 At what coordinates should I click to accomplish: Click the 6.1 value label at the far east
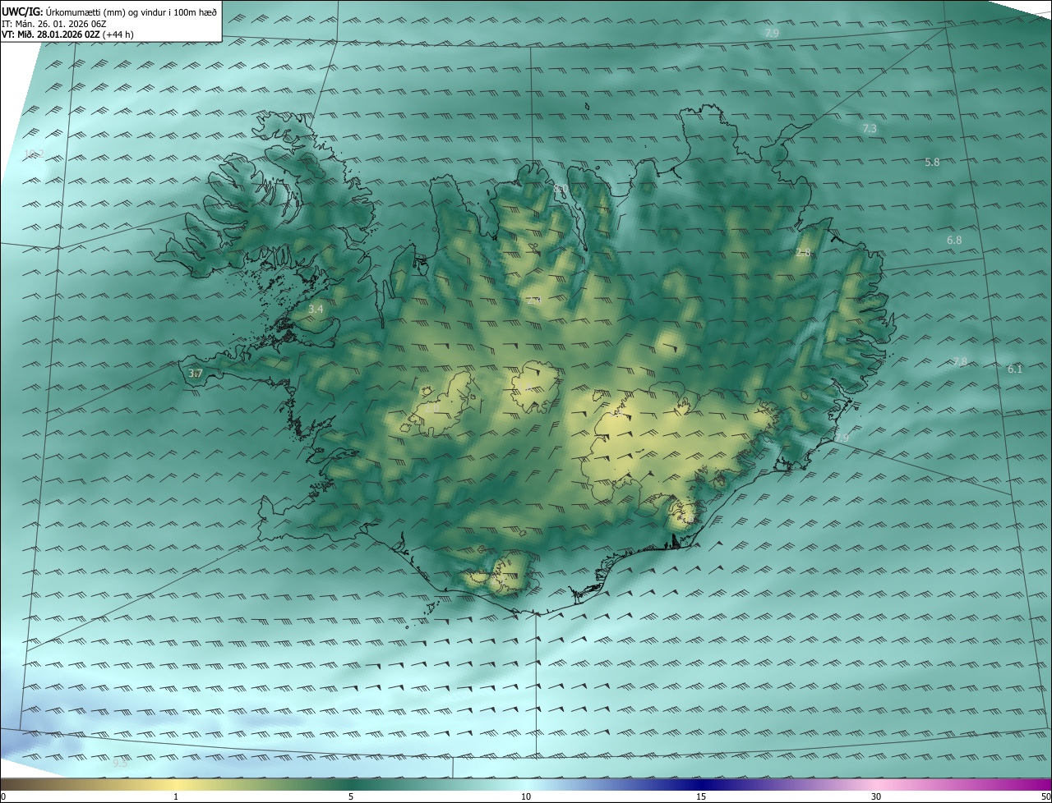click(1015, 369)
